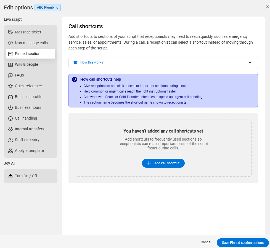Select Wiki & people in sidebar
This screenshot has width=270, height=248.
[31, 64]
